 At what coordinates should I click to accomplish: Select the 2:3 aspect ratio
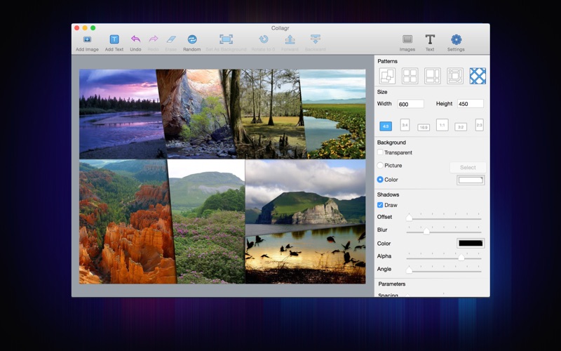(480, 125)
